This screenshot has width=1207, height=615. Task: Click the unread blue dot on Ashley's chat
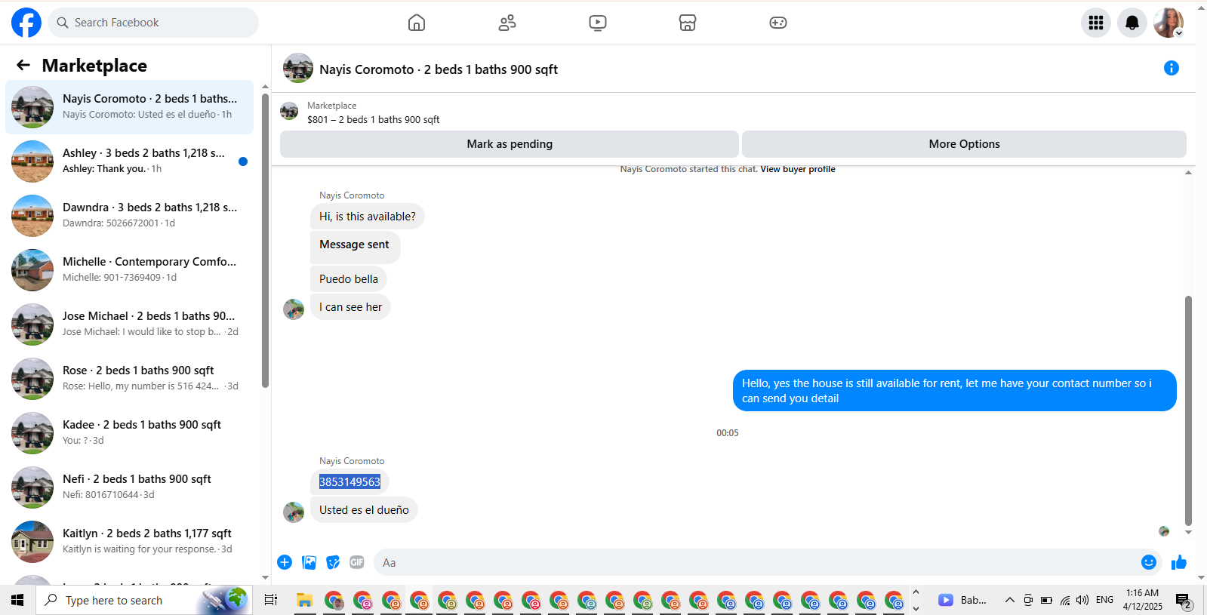point(243,161)
